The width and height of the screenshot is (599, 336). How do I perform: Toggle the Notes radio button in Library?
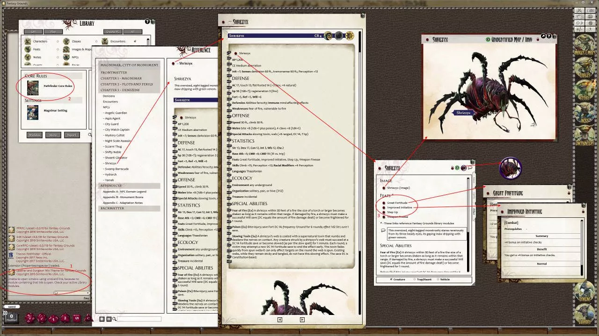(58, 57)
